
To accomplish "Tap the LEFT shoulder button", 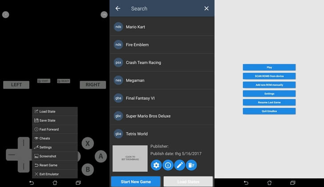I will point(16,85).
